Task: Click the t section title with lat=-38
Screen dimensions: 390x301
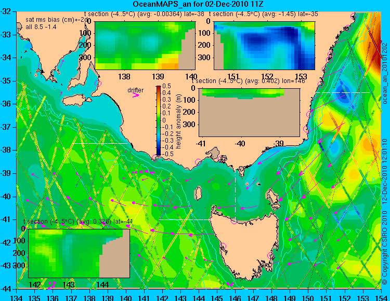Action: [x=144, y=14]
